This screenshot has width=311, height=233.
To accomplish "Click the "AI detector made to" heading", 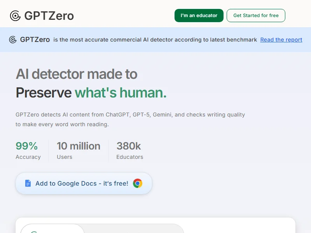I will [x=77, y=74].
